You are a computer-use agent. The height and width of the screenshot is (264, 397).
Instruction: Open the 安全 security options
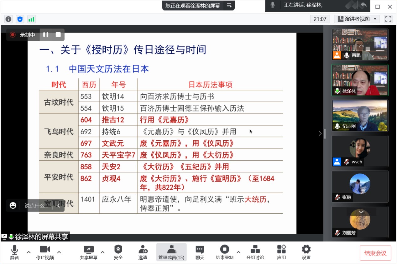[118, 252]
